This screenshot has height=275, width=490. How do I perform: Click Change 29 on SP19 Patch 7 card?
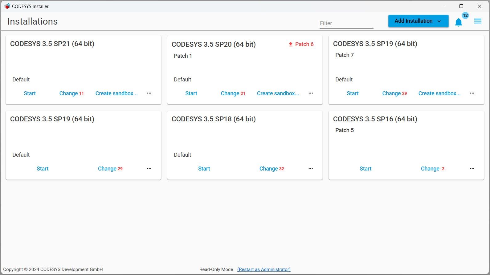[394, 93]
